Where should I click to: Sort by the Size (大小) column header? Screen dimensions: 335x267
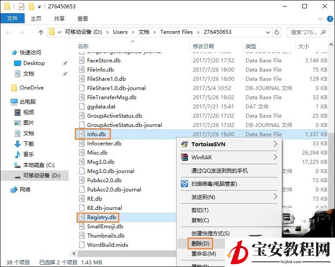(x=303, y=46)
